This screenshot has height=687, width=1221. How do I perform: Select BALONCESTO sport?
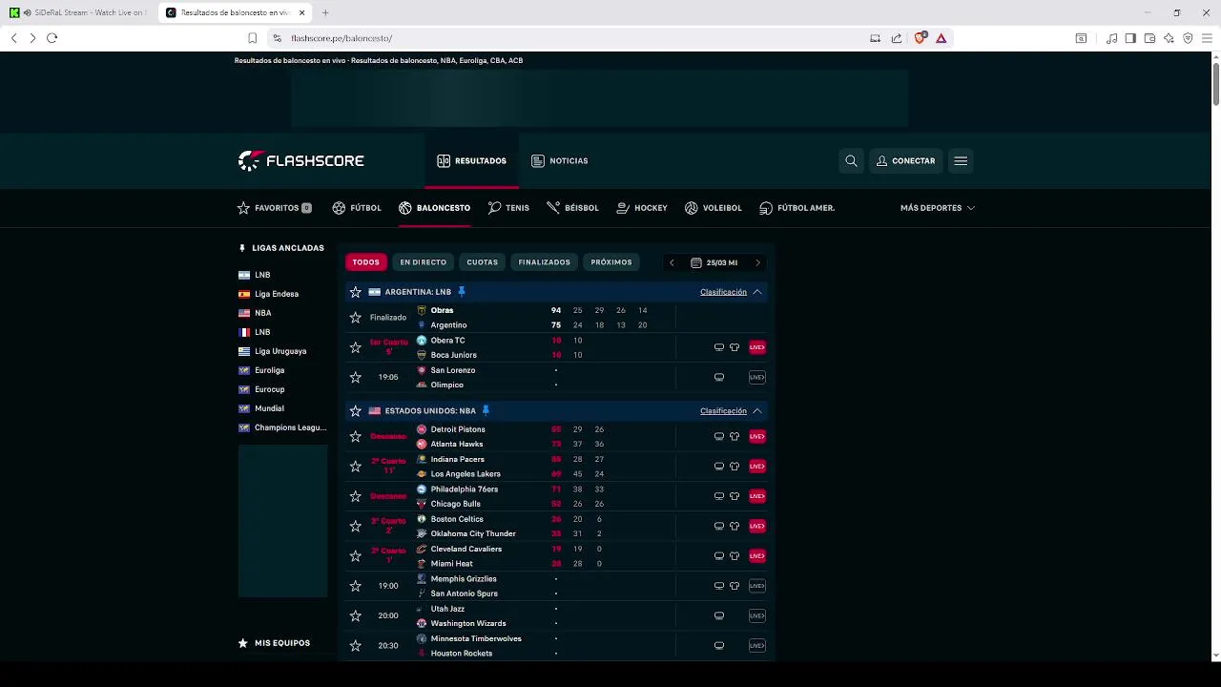tap(435, 208)
